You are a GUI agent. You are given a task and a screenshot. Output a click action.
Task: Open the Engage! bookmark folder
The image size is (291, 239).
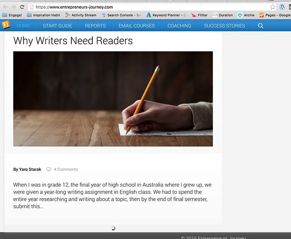(x=12, y=15)
